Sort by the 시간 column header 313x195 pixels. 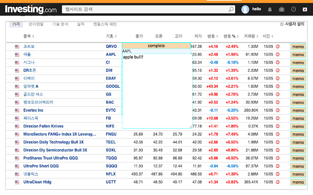[268, 36]
